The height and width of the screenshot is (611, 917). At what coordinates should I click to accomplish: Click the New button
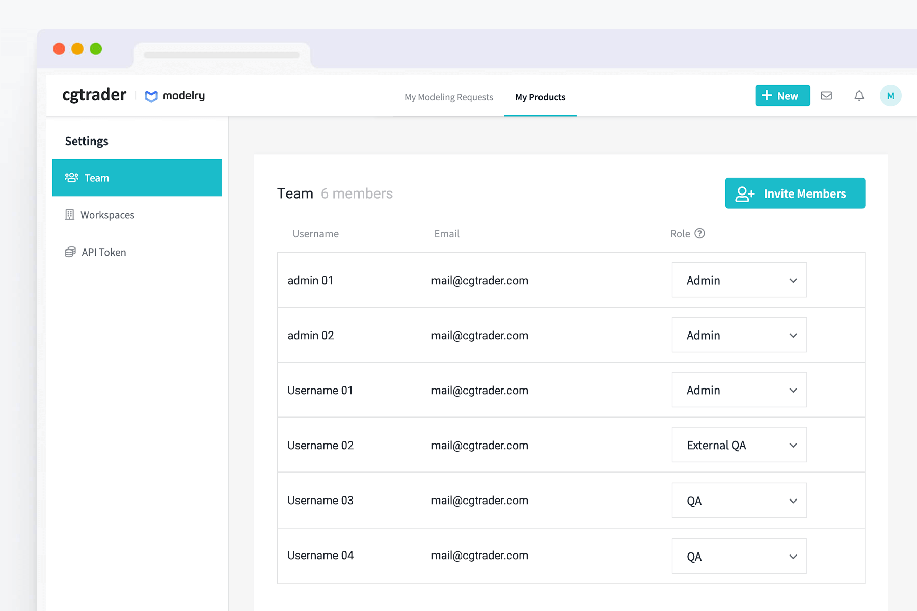tap(783, 96)
